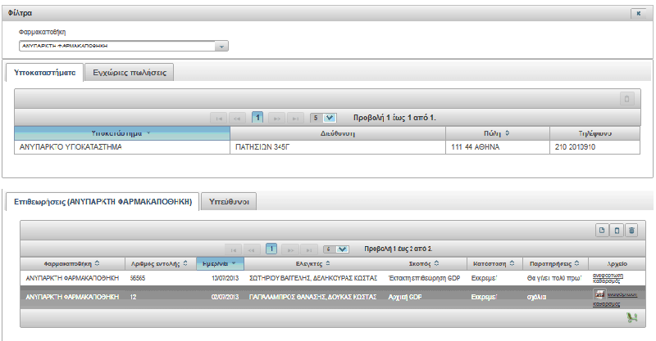Go to next page in the inspections paginator

[x=290, y=249]
